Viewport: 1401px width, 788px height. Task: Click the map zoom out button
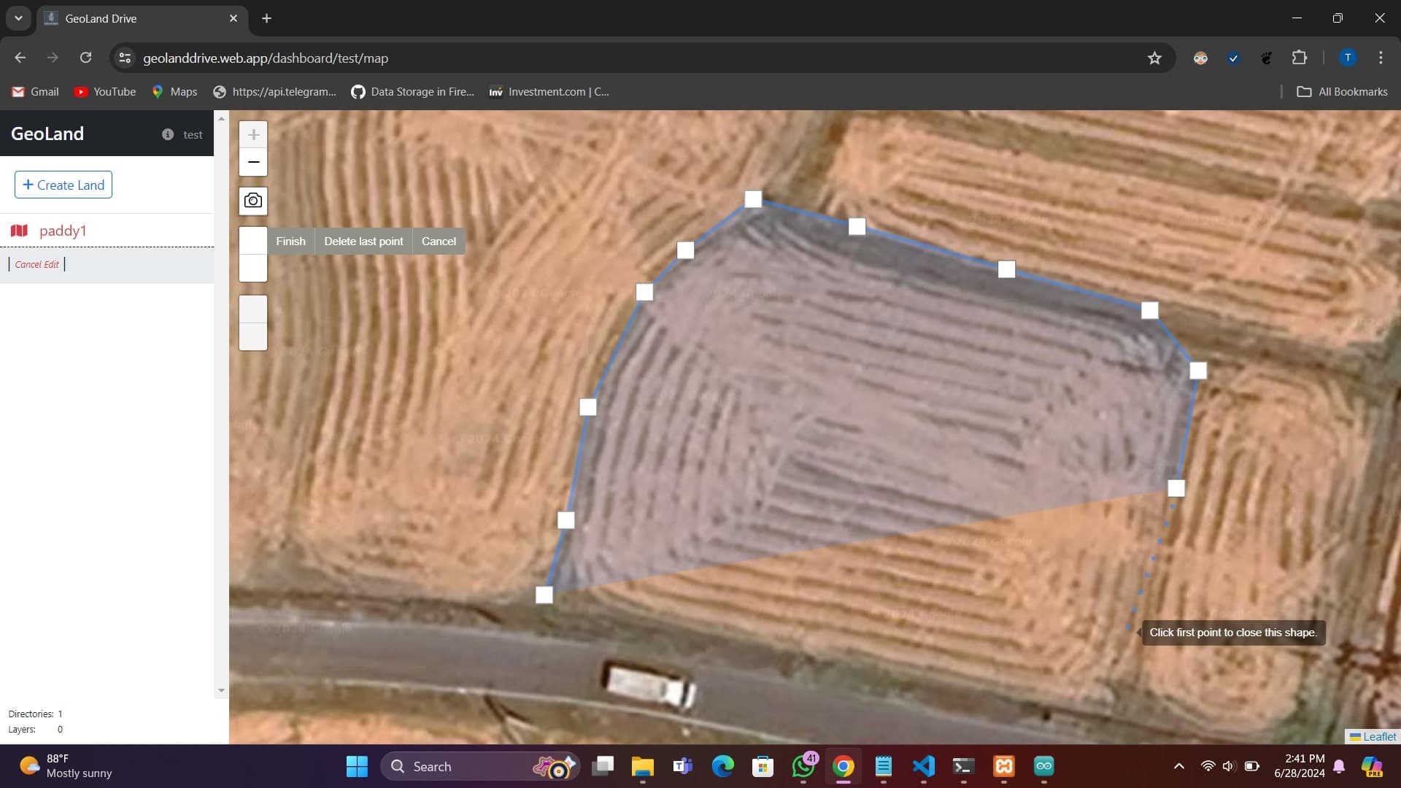pyautogui.click(x=253, y=162)
